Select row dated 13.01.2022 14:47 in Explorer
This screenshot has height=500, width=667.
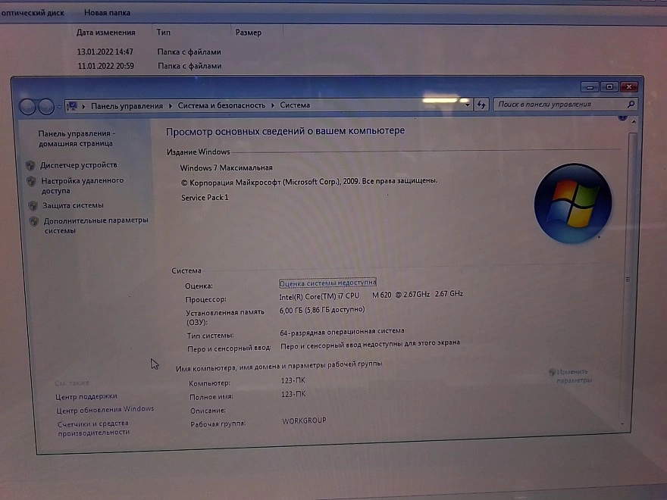(x=149, y=52)
